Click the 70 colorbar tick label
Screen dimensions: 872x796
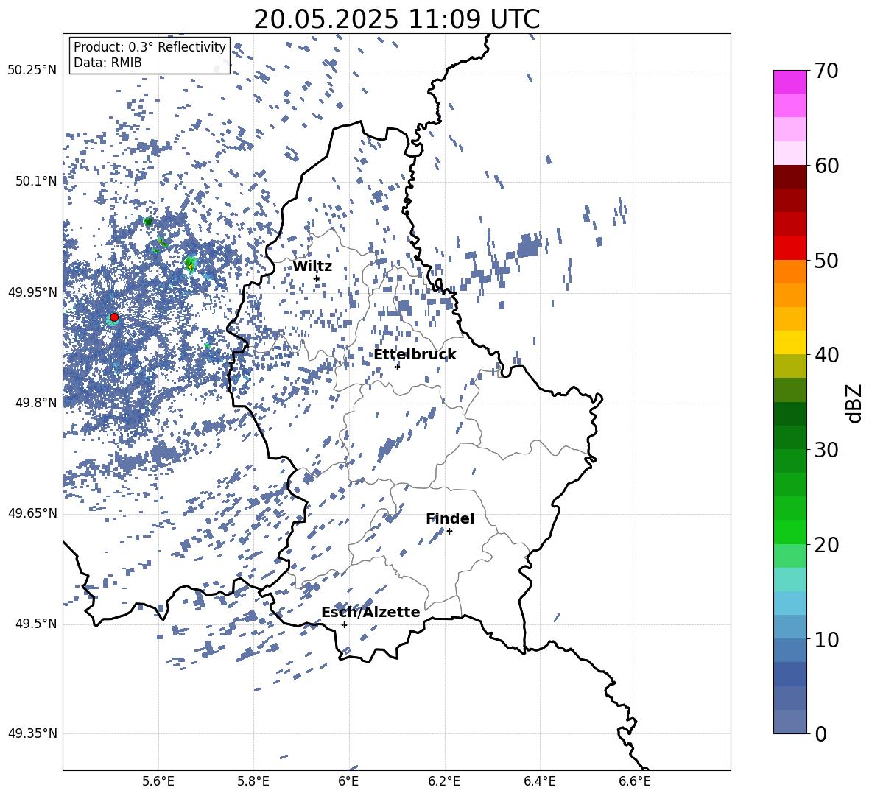826,71
